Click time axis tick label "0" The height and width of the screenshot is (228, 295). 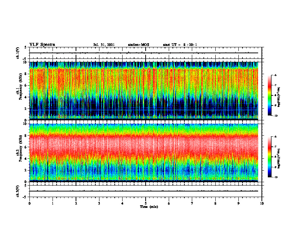point(29,203)
